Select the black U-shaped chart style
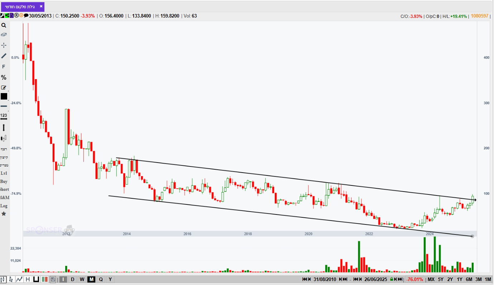 (36, 279)
